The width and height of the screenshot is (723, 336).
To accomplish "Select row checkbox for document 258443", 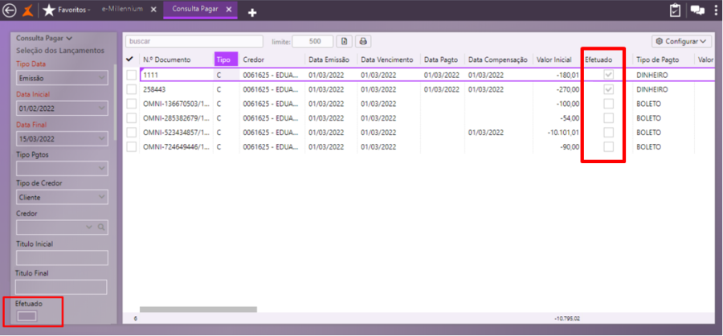I will tap(132, 89).
